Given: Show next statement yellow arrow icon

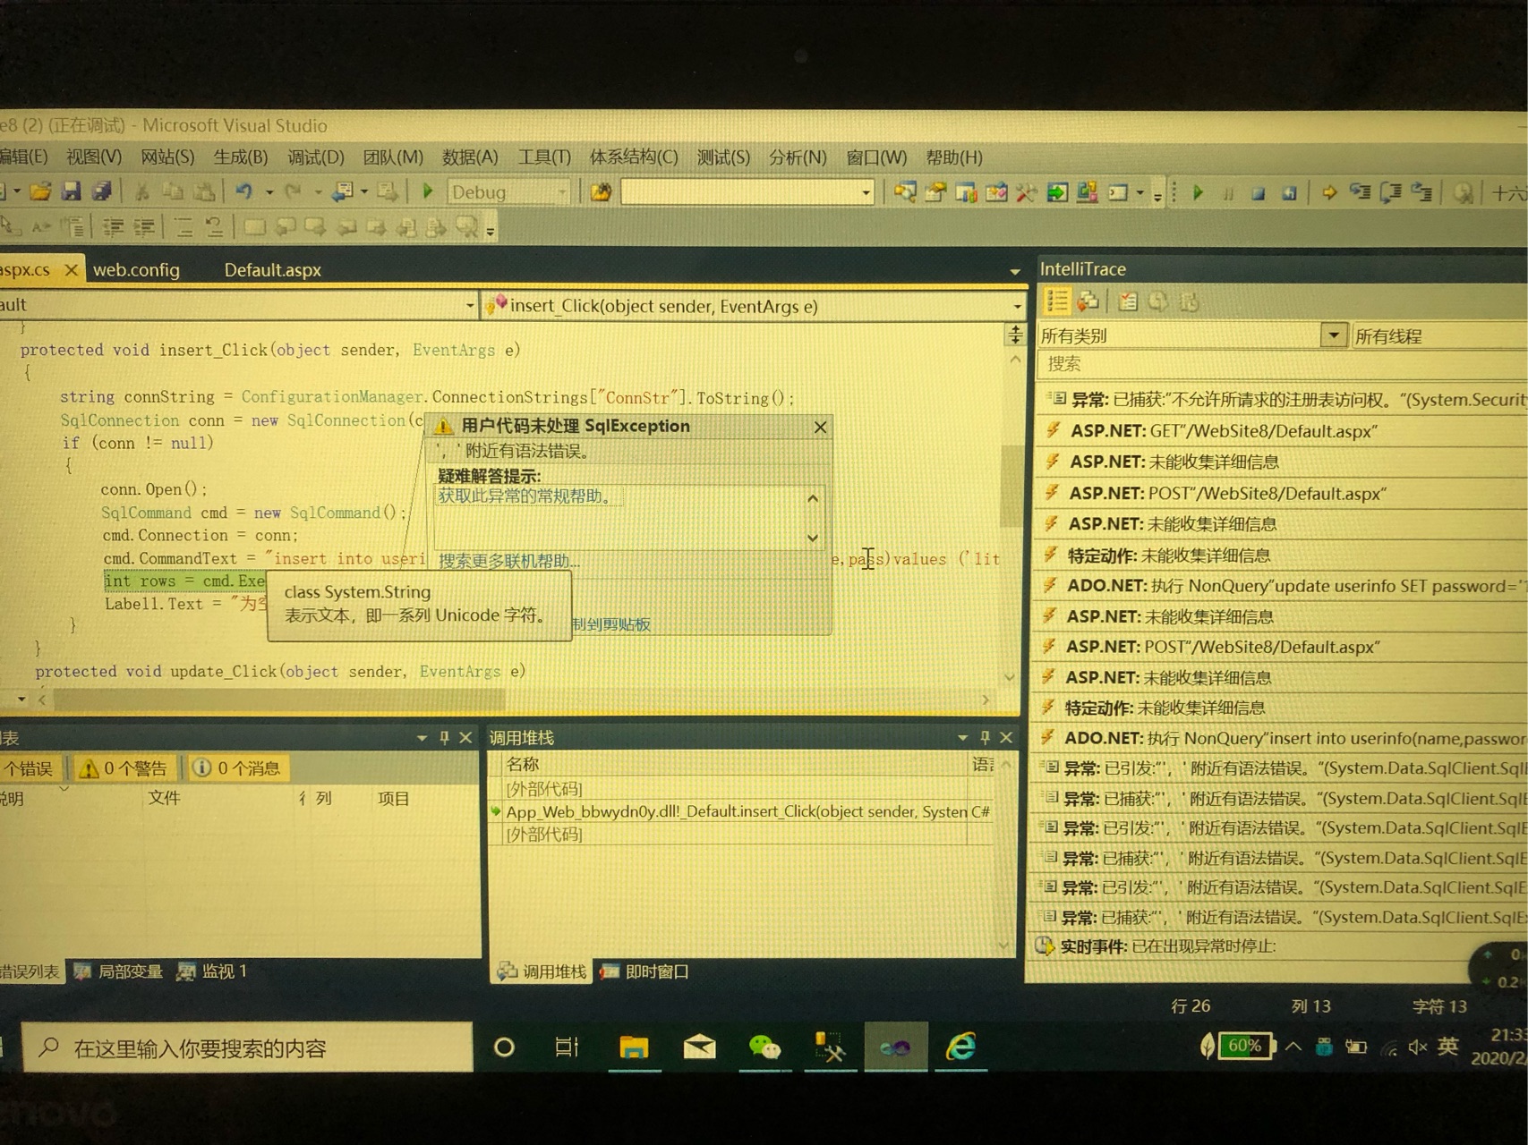Looking at the screenshot, I should click(1329, 192).
